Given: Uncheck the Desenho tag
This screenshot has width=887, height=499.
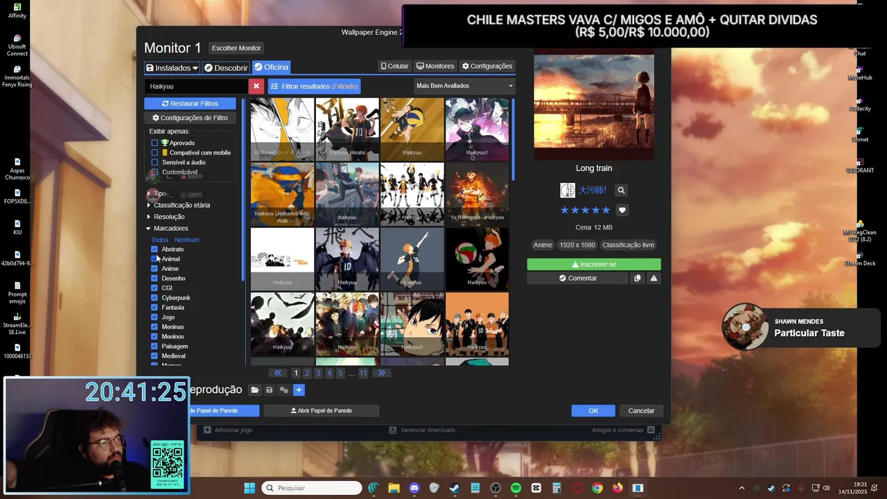Looking at the screenshot, I should tap(155, 279).
